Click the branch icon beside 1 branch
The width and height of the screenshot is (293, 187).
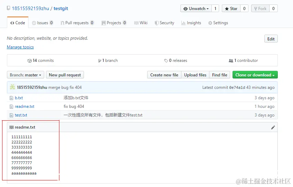(100, 60)
